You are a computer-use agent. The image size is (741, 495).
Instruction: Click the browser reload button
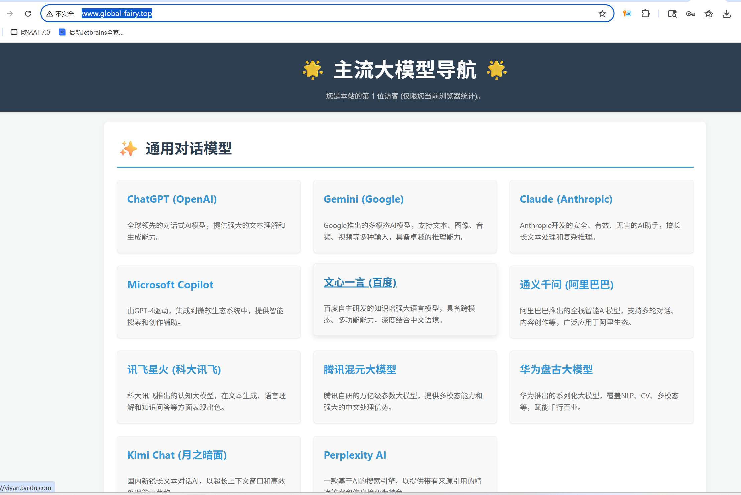click(x=28, y=14)
